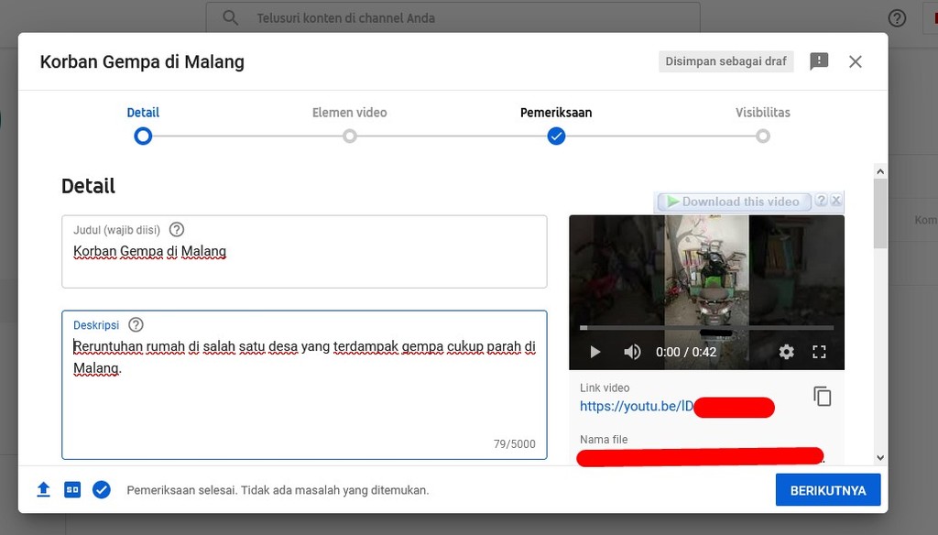Click the Disimpan sebagai draf badge

[x=725, y=61]
